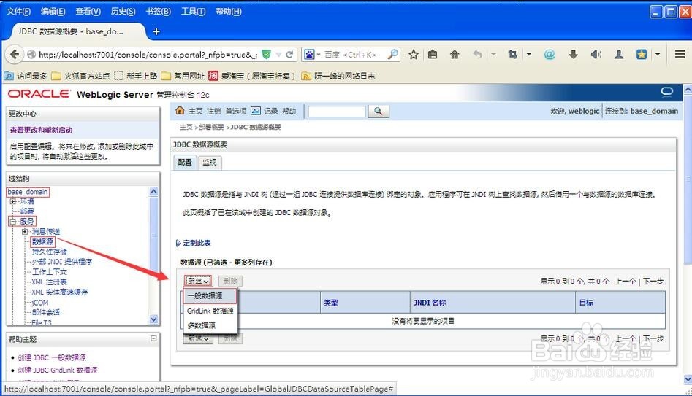Open the bookmarks list clipboard icon

click(433, 54)
